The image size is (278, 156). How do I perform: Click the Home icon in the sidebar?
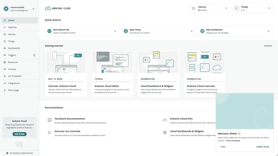coord(5,20)
